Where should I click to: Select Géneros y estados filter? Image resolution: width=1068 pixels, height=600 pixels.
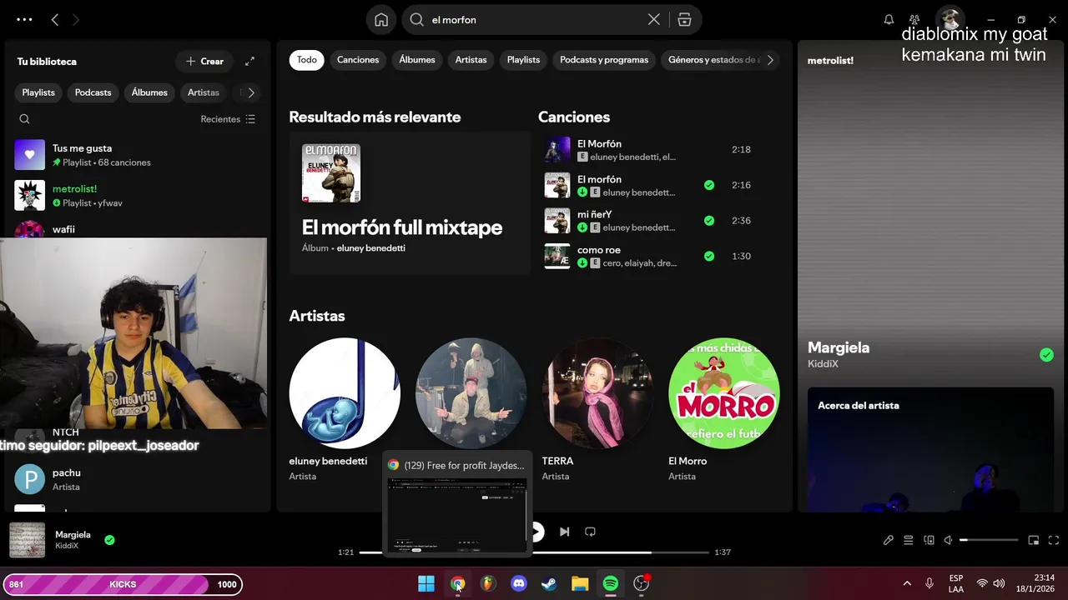(713, 60)
